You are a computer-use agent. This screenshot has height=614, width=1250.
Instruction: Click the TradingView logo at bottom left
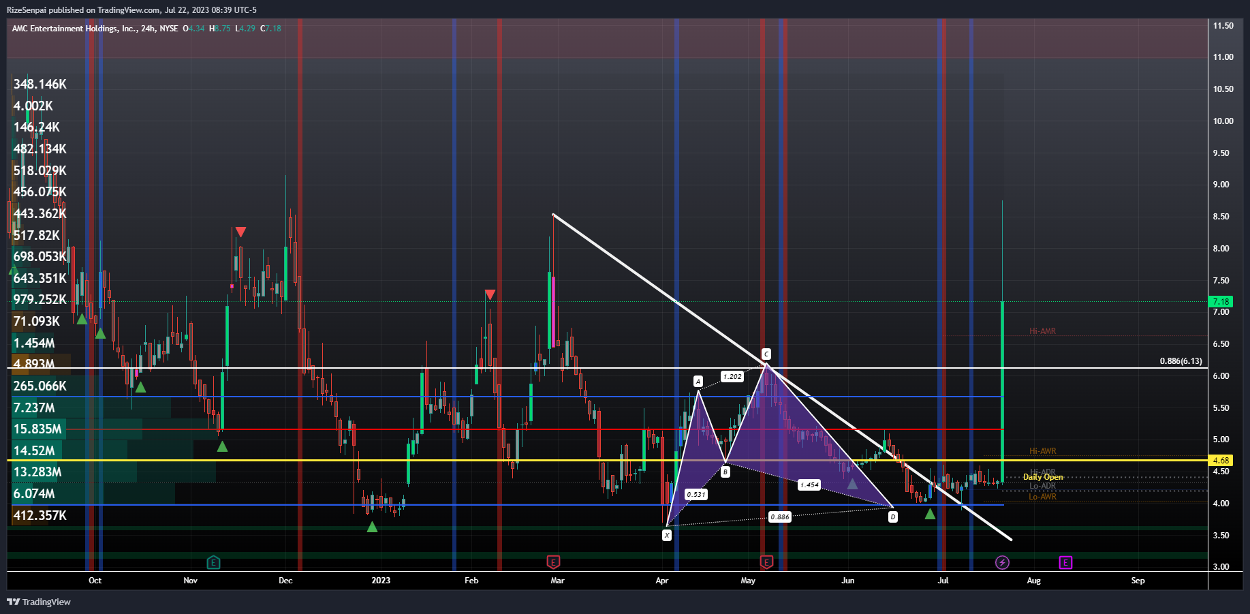click(x=39, y=602)
